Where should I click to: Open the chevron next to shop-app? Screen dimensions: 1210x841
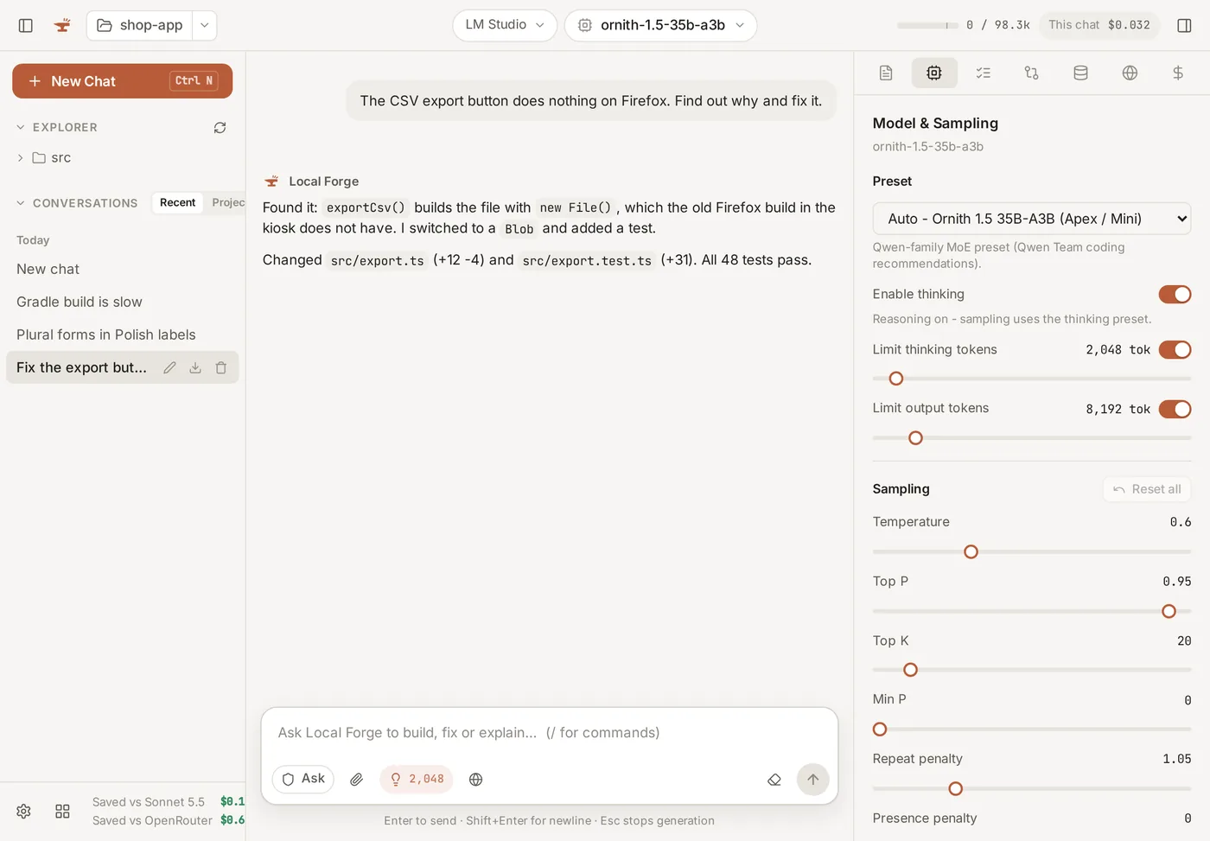pyautogui.click(x=205, y=26)
